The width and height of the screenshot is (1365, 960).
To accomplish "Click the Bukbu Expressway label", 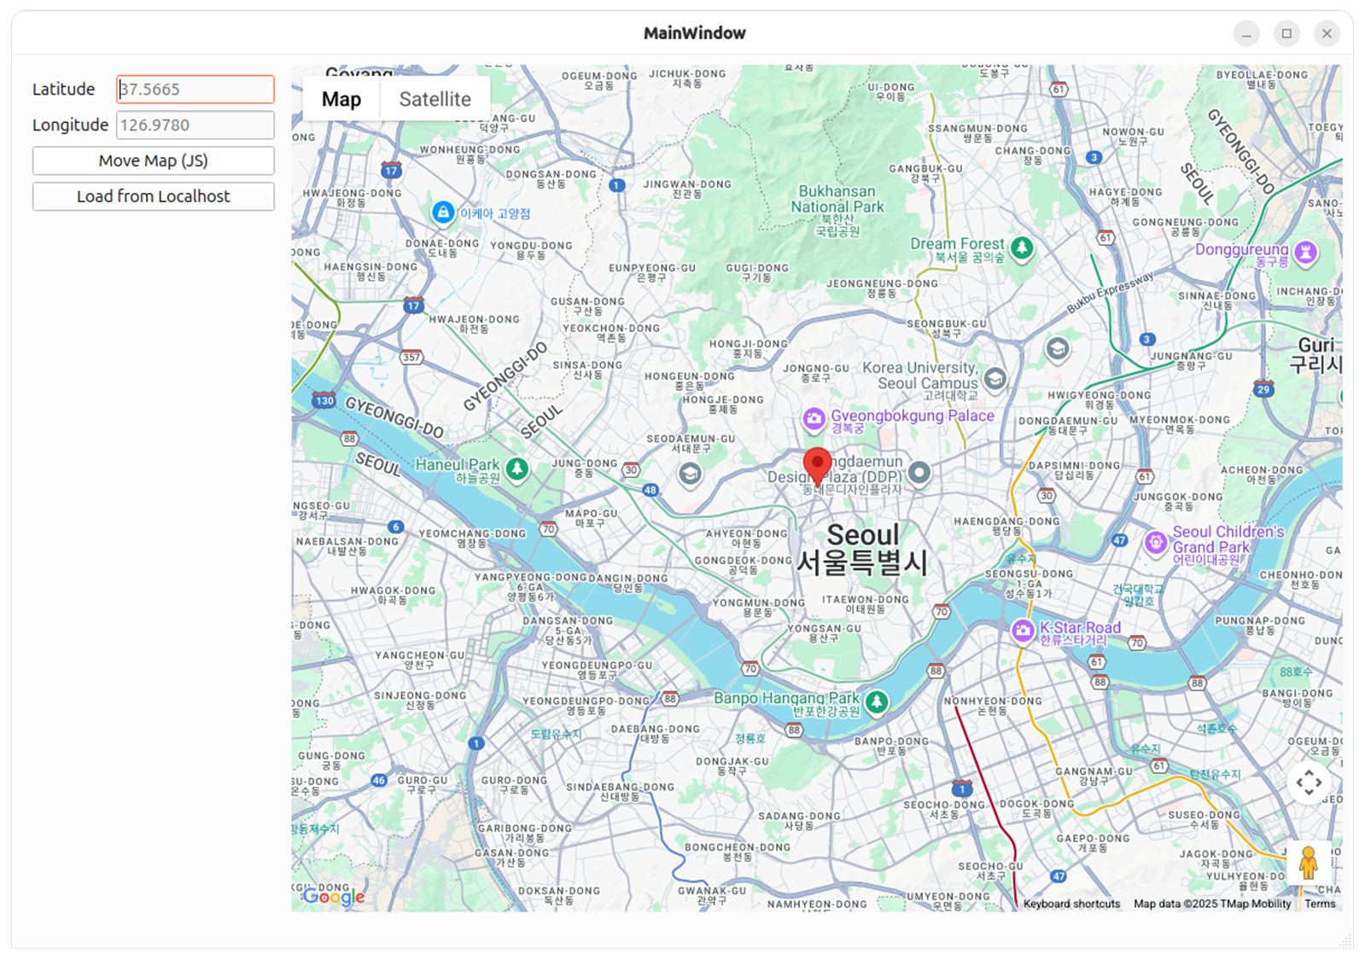I will point(1111,292).
